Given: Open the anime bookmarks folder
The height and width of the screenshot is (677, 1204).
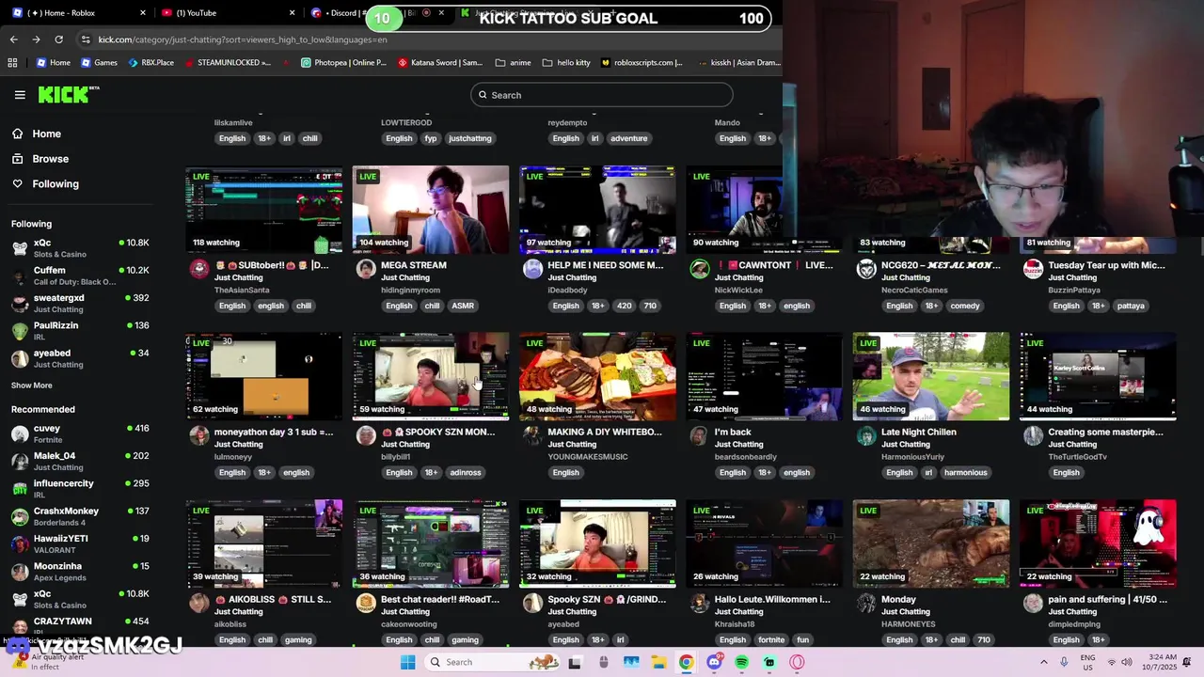Looking at the screenshot, I should pos(514,63).
